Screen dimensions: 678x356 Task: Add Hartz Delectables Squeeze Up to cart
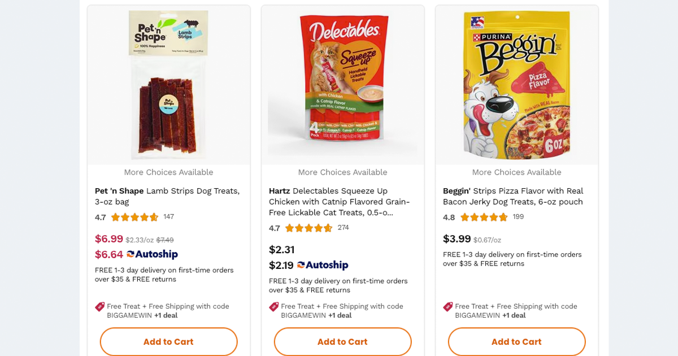point(342,342)
